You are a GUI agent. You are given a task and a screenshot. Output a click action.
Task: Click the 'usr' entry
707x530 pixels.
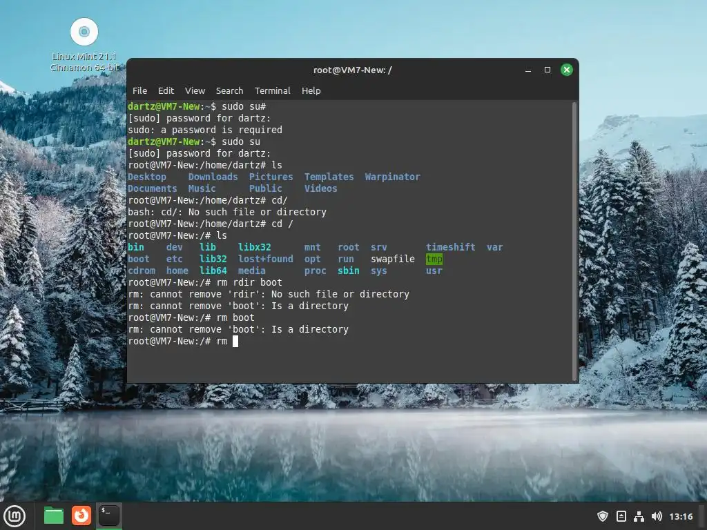click(434, 271)
